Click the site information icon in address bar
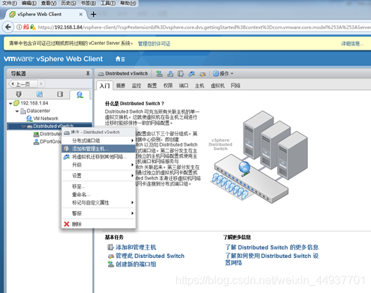The height and width of the screenshot is (293, 371). coord(19,27)
